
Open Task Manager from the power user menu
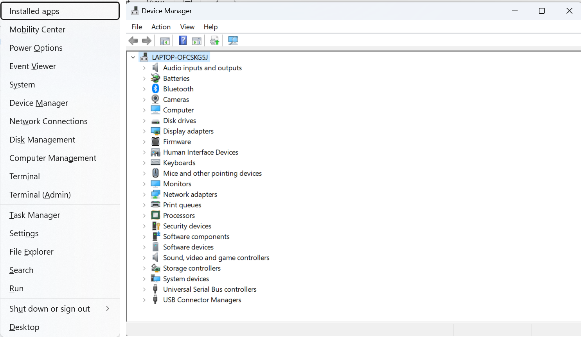(34, 215)
